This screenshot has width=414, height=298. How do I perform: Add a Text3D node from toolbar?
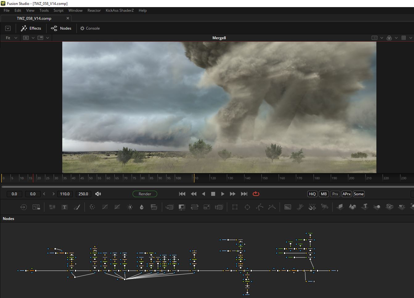point(365,207)
